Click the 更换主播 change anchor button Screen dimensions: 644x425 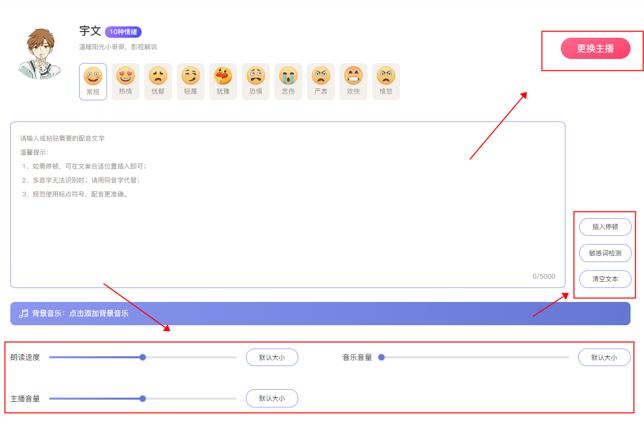[x=595, y=49]
